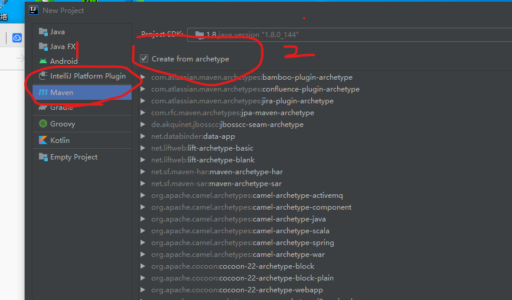
Task: Select cocoon-22-archetype-webapp text
Action: click(271, 290)
